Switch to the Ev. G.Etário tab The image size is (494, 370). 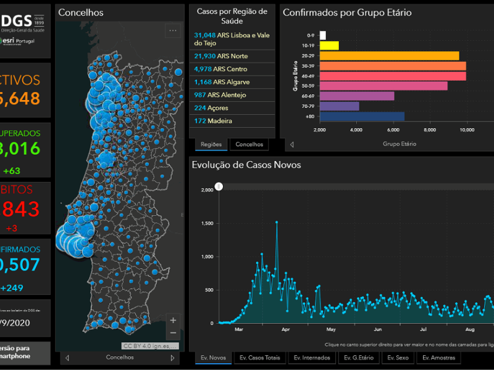[x=359, y=358]
